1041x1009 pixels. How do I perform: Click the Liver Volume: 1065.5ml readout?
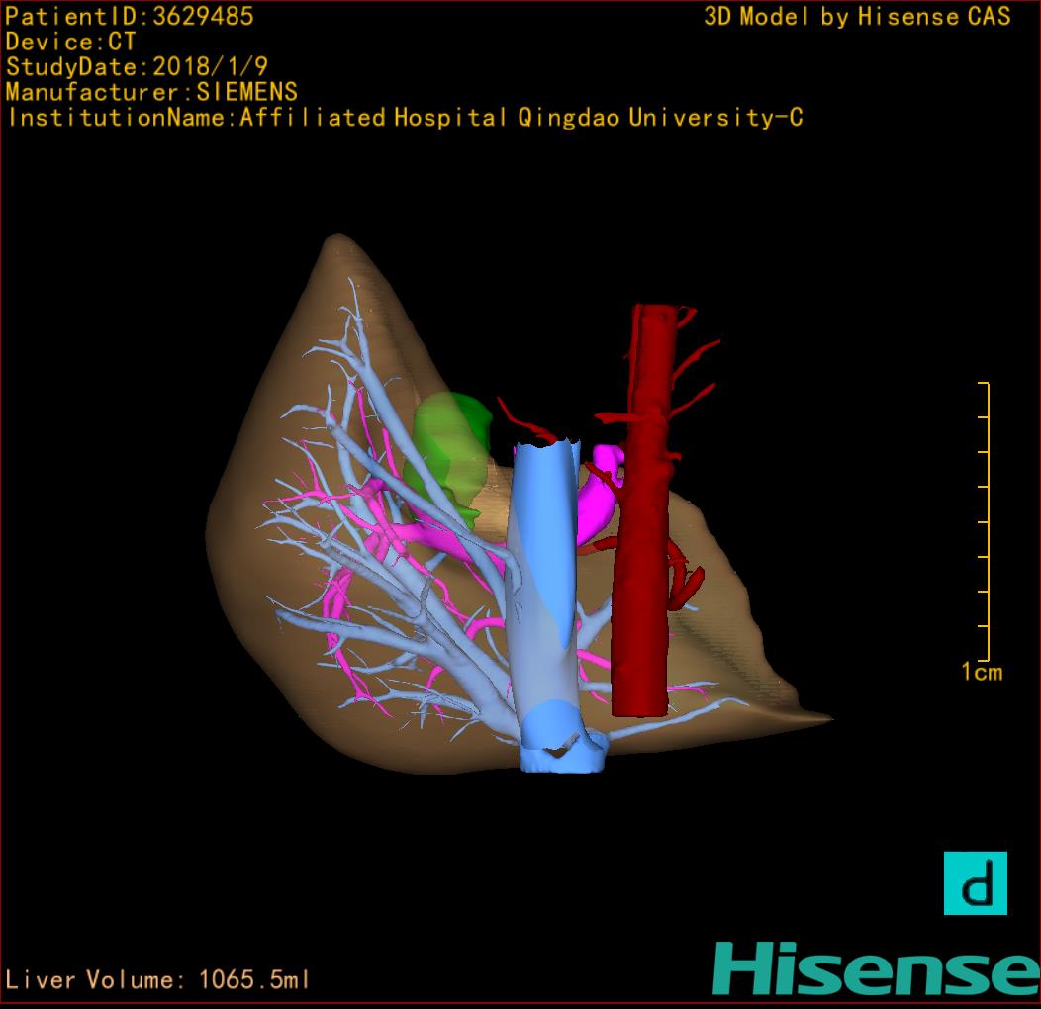tap(157, 979)
